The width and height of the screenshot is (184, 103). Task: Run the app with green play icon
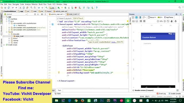tap(59, 8)
